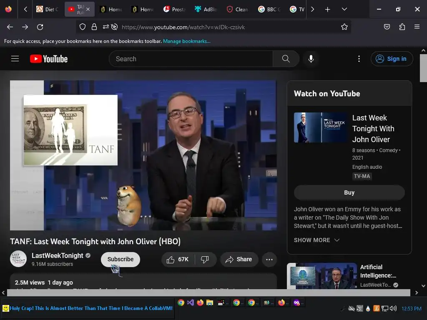The width and height of the screenshot is (427, 320).
Task: Open the Manage bookmarks link
Action: coord(186,41)
